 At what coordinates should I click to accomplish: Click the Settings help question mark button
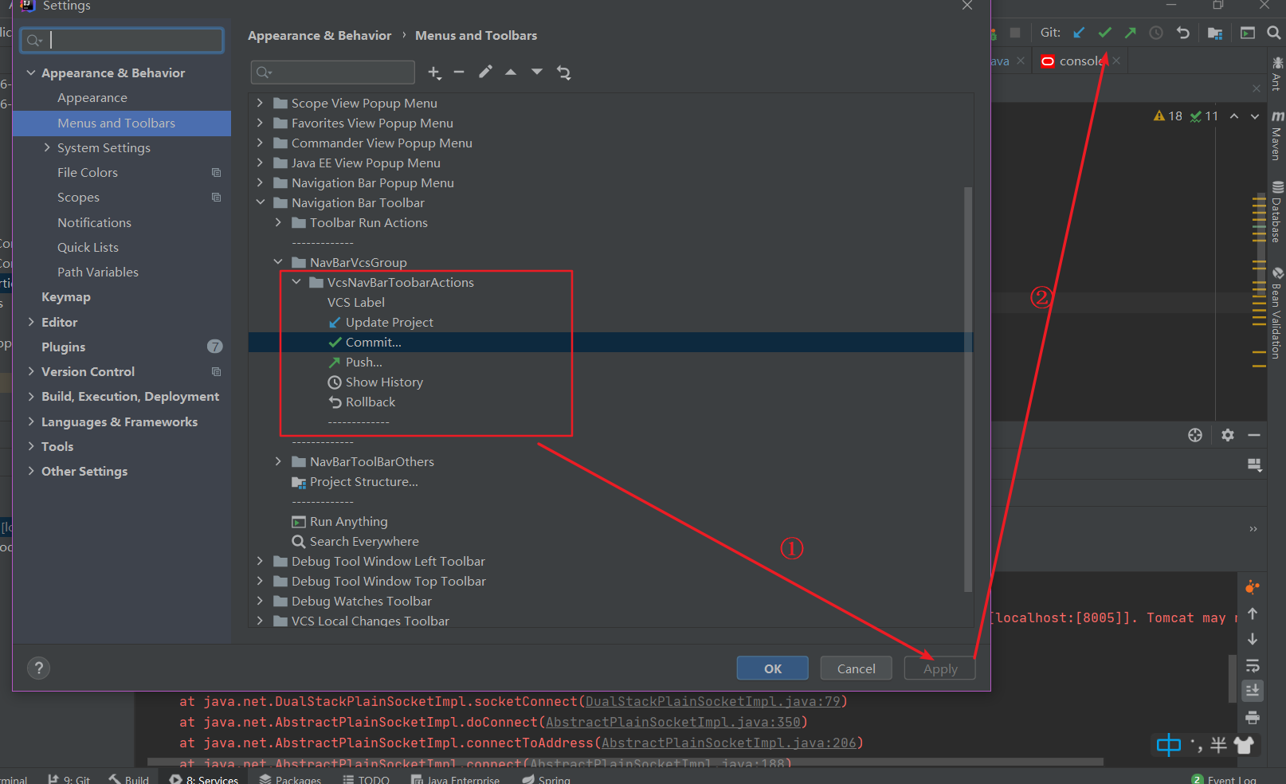tap(38, 668)
